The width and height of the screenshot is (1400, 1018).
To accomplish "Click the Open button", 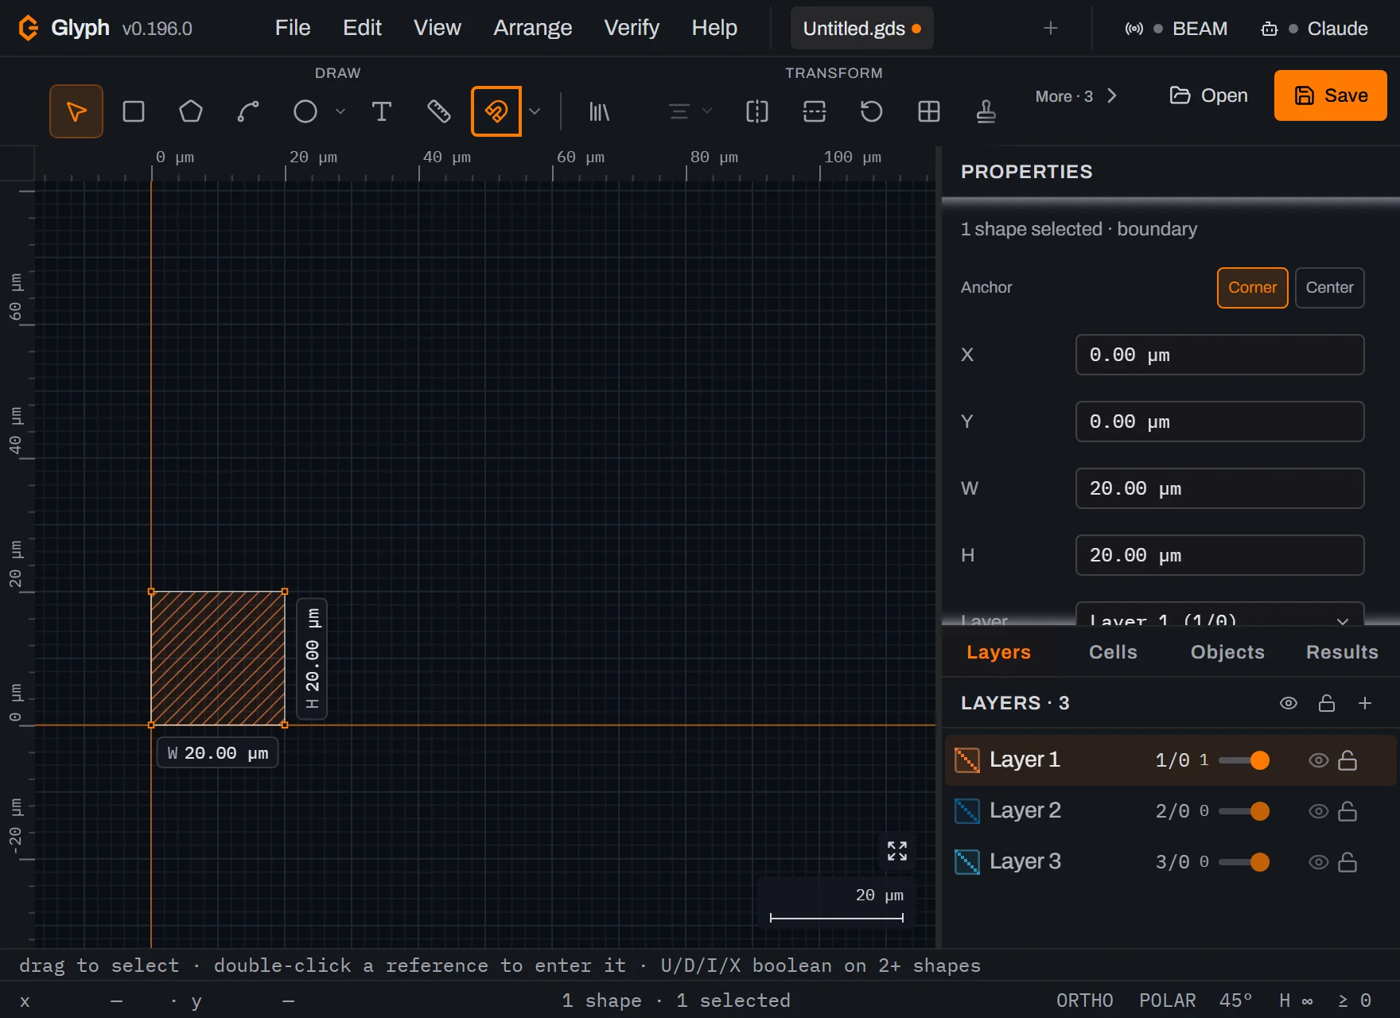I will tap(1209, 95).
